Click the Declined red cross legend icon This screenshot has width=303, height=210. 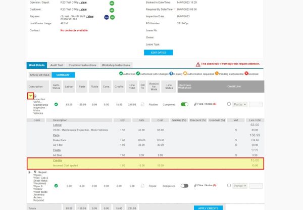246,73
